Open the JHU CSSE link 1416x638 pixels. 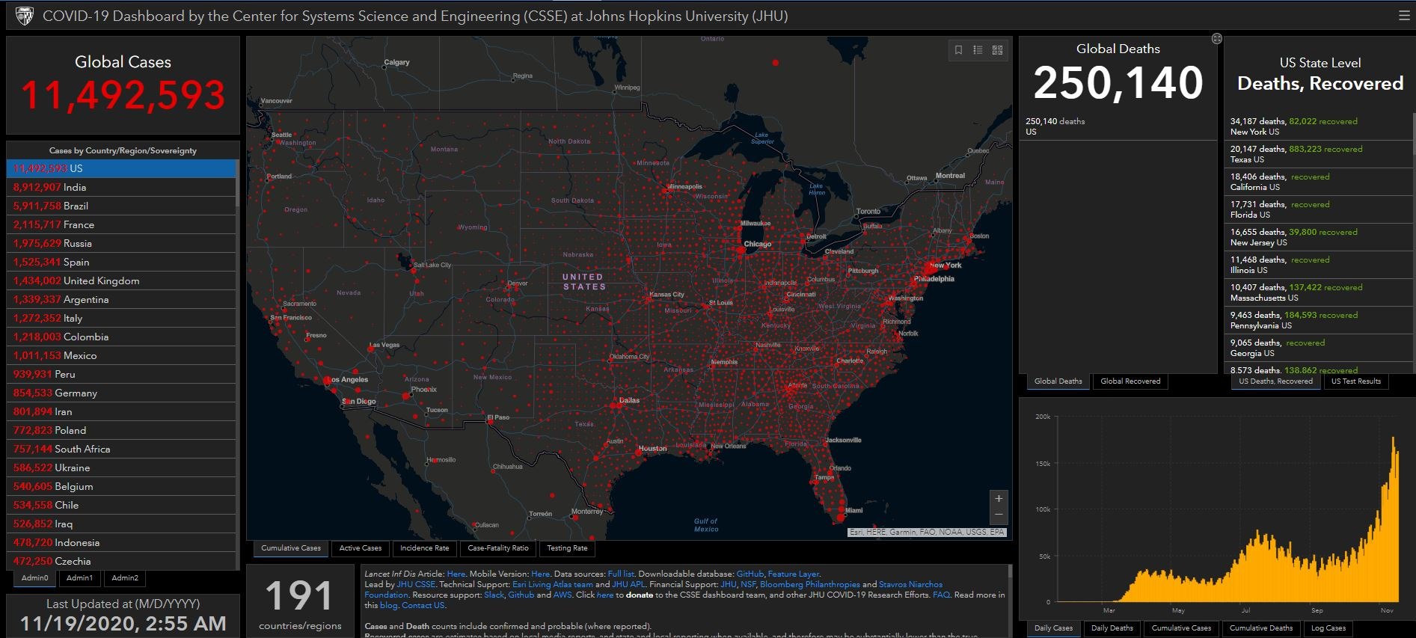(x=416, y=584)
